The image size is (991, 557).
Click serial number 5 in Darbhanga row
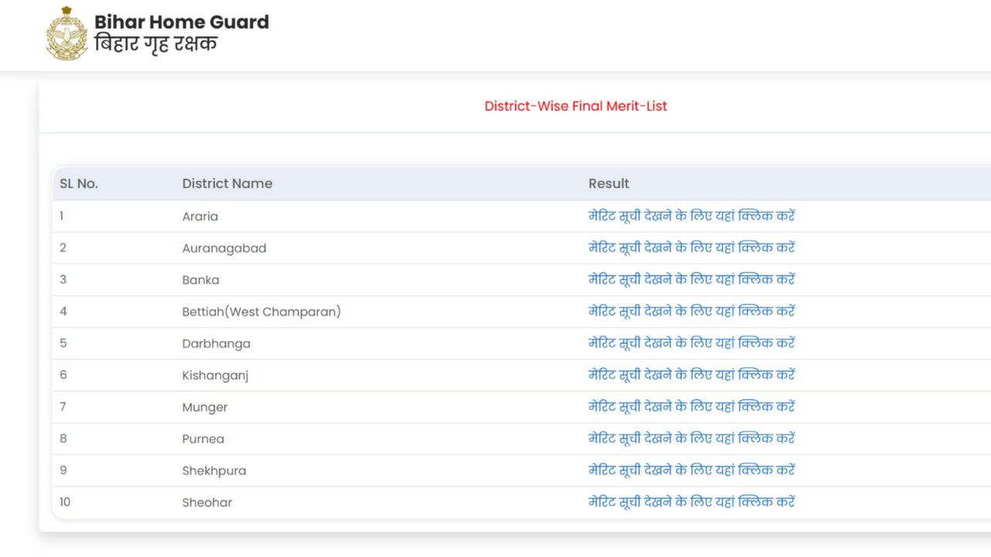pos(63,343)
